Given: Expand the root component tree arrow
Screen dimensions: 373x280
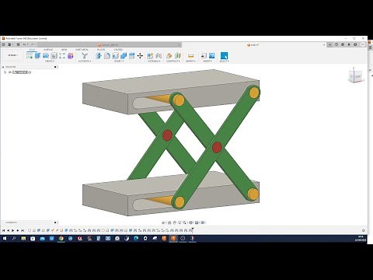Looking at the screenshot, I should coord(5,72).
